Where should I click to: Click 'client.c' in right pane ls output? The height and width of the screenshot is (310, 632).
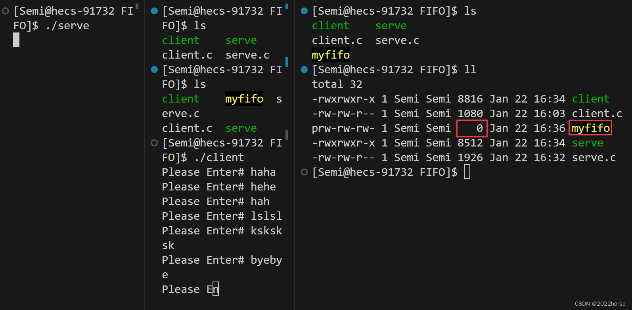click(x=337, y=40)
